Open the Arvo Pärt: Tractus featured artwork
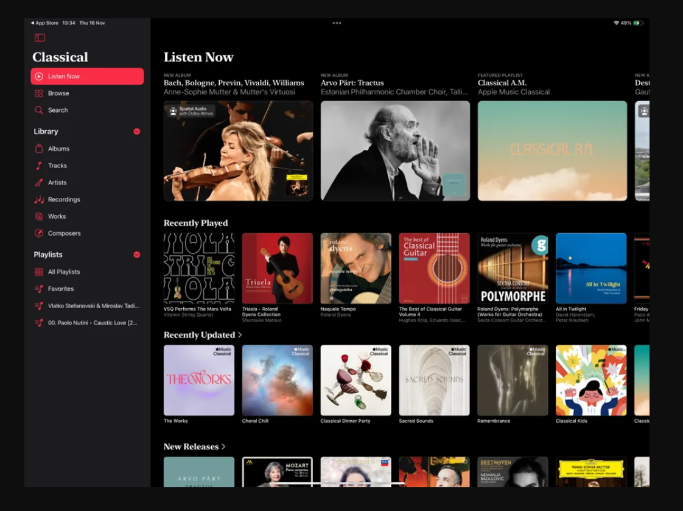Image resolution: width=683 pixels, height=511 pixels. (x=395, y=150)
